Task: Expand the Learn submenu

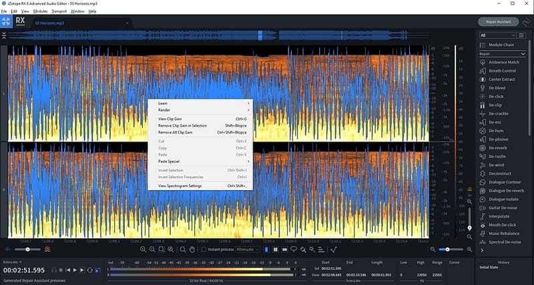Action: pos(200,103)
